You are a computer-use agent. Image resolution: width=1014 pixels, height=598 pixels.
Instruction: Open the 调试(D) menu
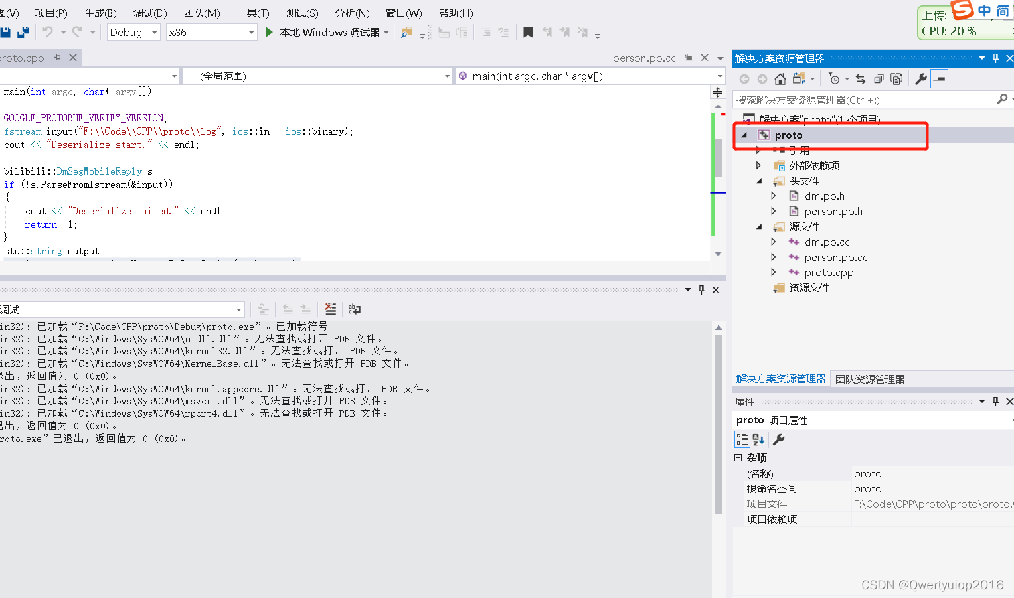[150, 13]
